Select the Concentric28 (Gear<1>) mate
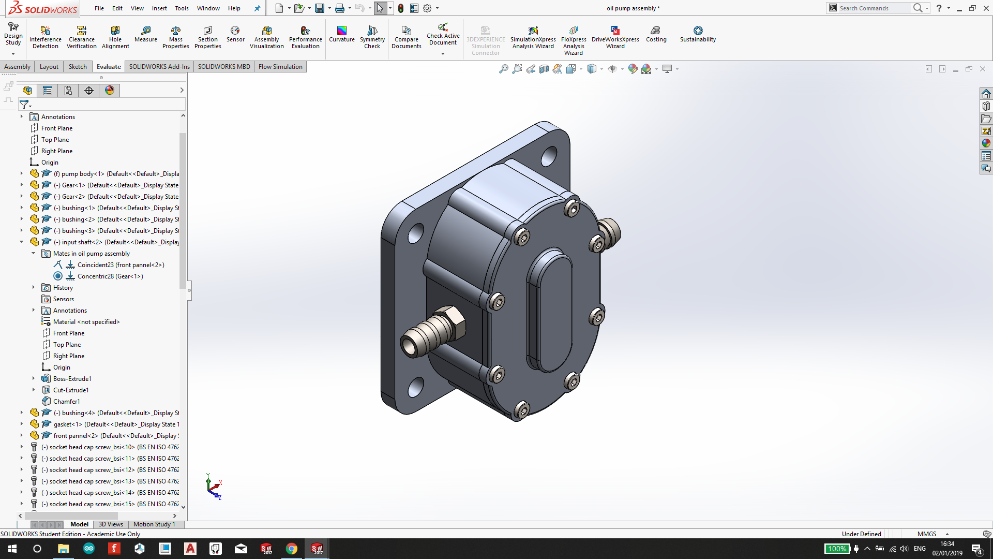Viewport: 993px width, 559px height. (110, 276)
